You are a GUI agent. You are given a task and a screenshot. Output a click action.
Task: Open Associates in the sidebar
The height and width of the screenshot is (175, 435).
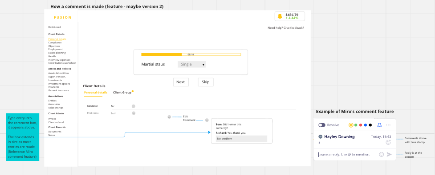[54, 105]
